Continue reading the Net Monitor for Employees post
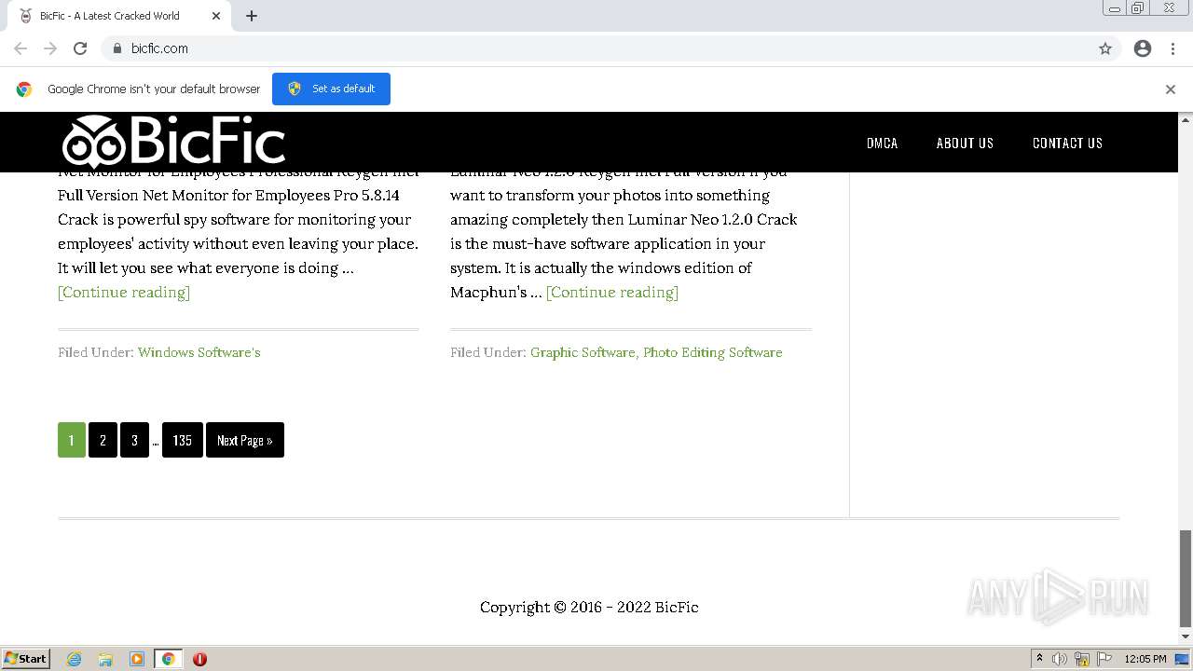This screenshot has height=671, width=1193. (124, 292)
